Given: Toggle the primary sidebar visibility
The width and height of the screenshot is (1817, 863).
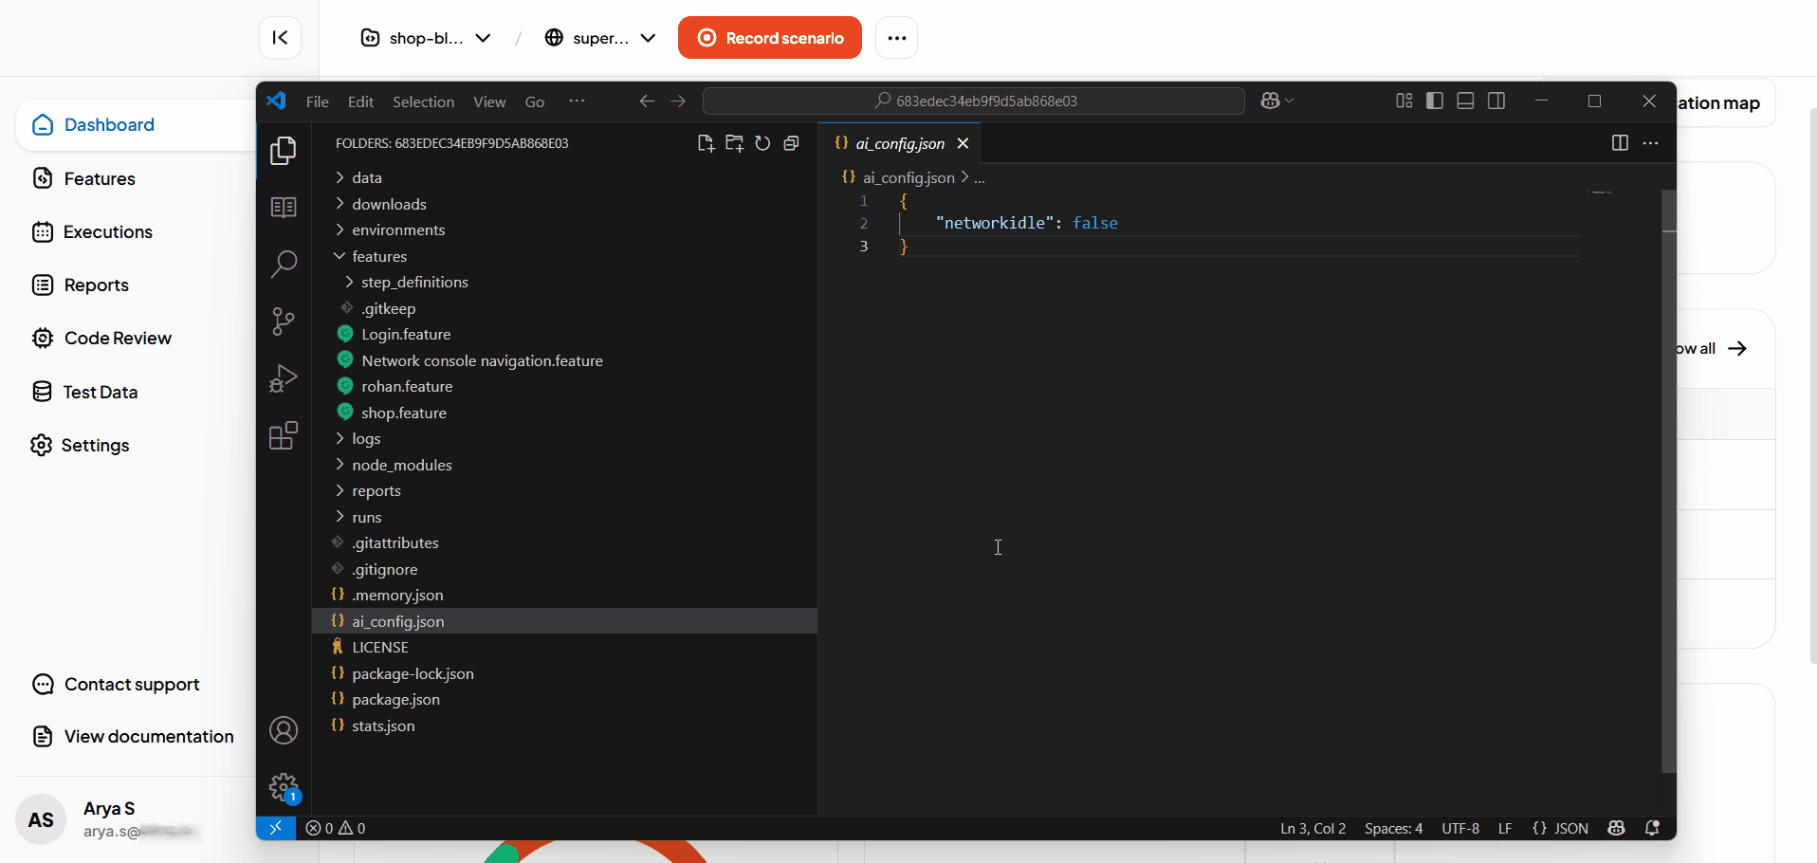Looking at the screenshot, I should [x=1434, y=101].
